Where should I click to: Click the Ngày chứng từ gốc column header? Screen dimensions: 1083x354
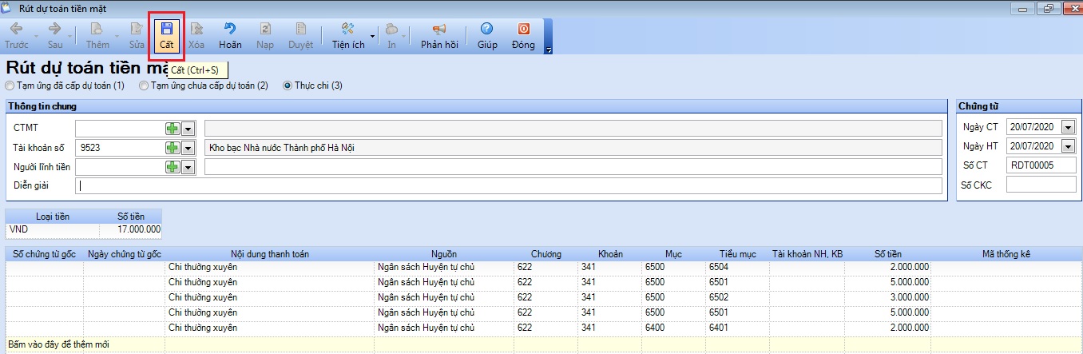[x=124, y=254]
